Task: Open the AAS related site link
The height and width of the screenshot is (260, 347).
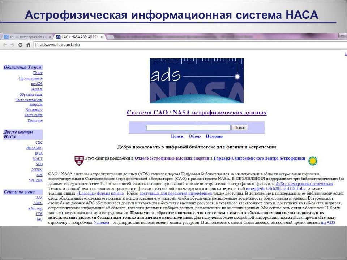Action: click(x=39, y=198)
